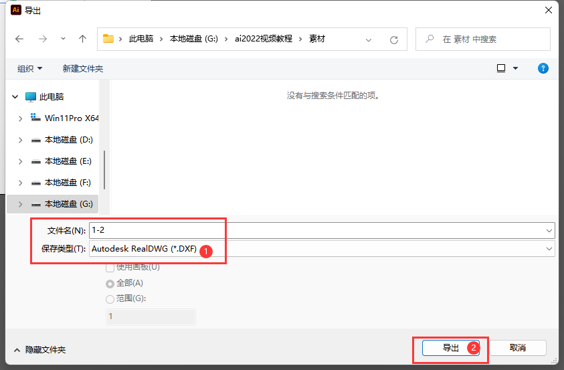Screen dimensions: 564x370
Task: Select 素材 breadcrumb segment
Action: [317, 39]
